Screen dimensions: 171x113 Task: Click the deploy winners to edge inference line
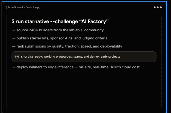78,67
